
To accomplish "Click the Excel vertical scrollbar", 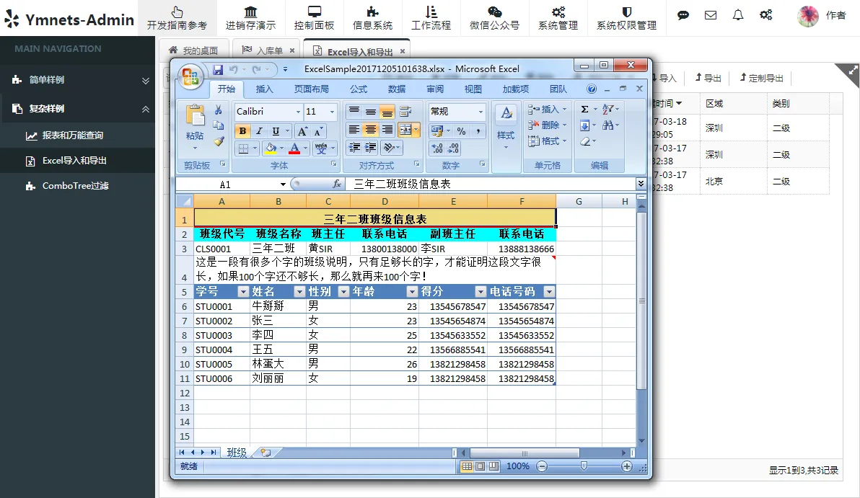I will (641, 301).
